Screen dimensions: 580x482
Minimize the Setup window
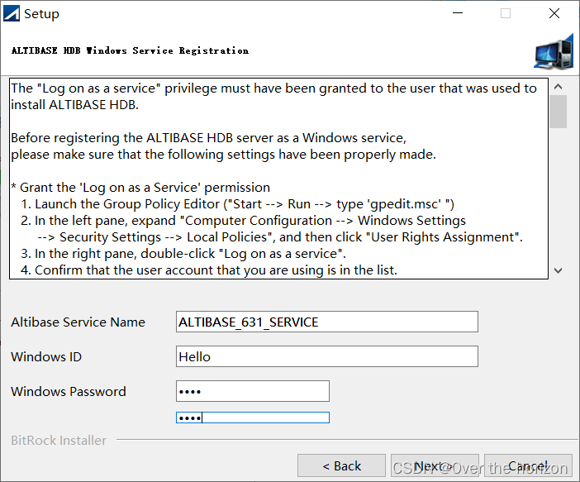click(x=458, y=13)
